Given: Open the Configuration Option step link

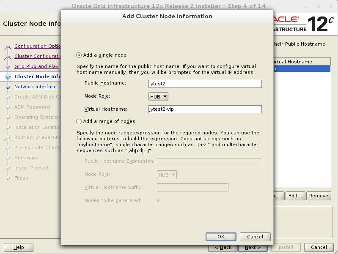Looking at the screenshot, I should [x=38, y=46].
